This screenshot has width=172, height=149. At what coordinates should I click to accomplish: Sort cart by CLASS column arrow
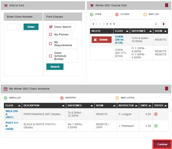[127, 31]
